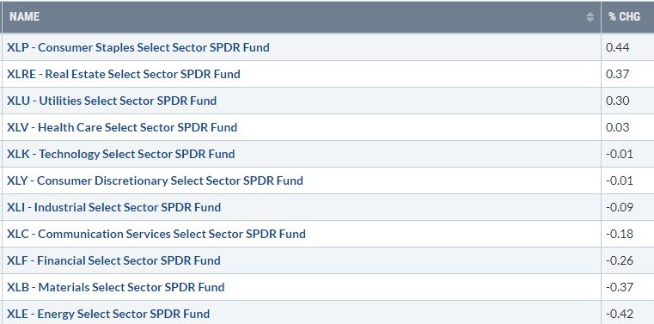
Task: Click the % CHG column header
Action: (627, 16)
